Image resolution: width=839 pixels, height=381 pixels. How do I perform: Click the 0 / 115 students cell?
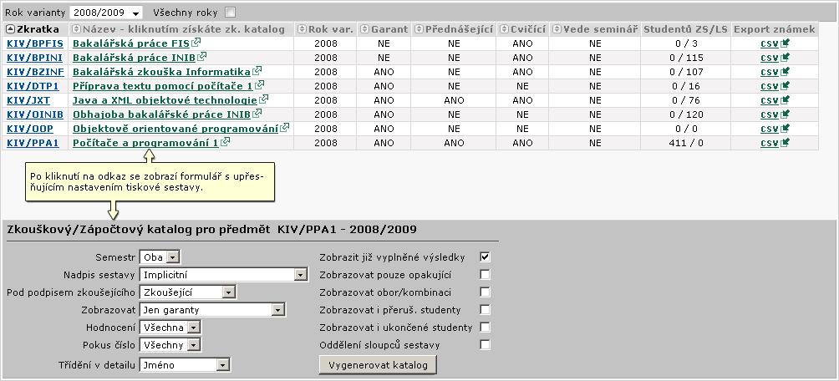686,58
